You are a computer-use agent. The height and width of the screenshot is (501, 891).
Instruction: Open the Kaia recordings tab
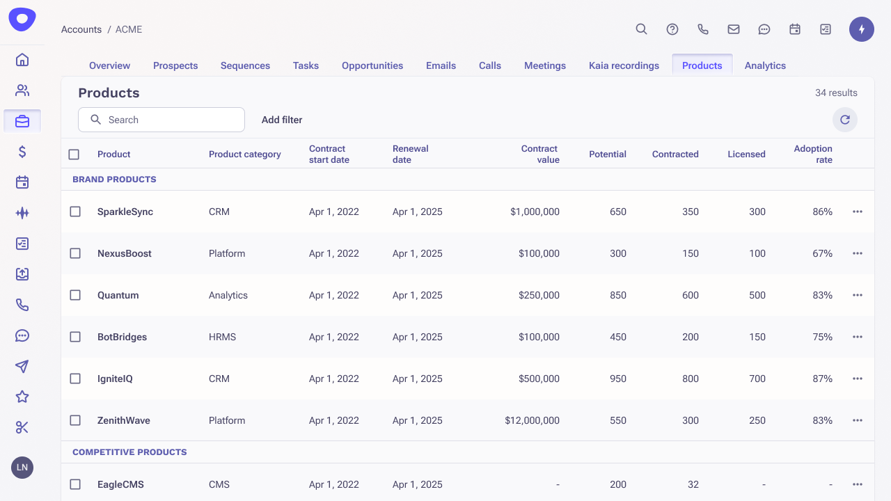[624, 65]
